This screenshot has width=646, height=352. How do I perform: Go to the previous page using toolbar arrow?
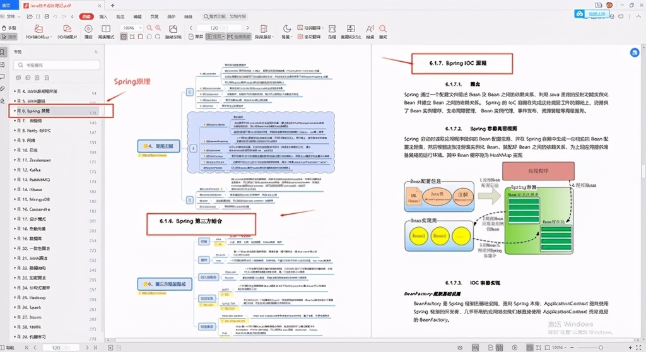point(191,28)
